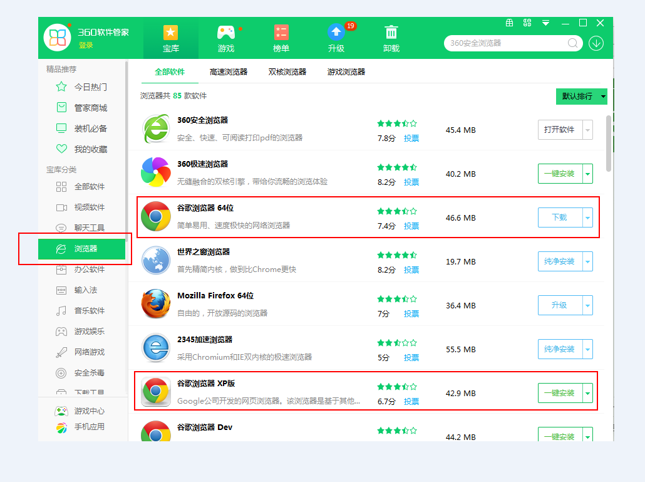Click 打开软件 for 360安全浏览器
Screen dimensions: 645x482
coord(560,130)
